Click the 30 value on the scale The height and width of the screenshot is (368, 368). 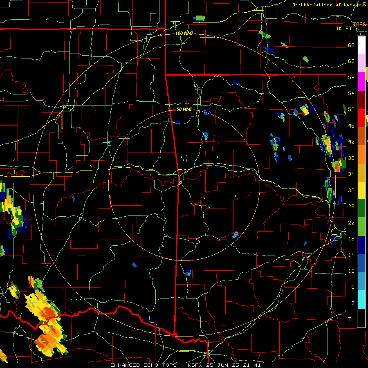[x=351, y=190]
